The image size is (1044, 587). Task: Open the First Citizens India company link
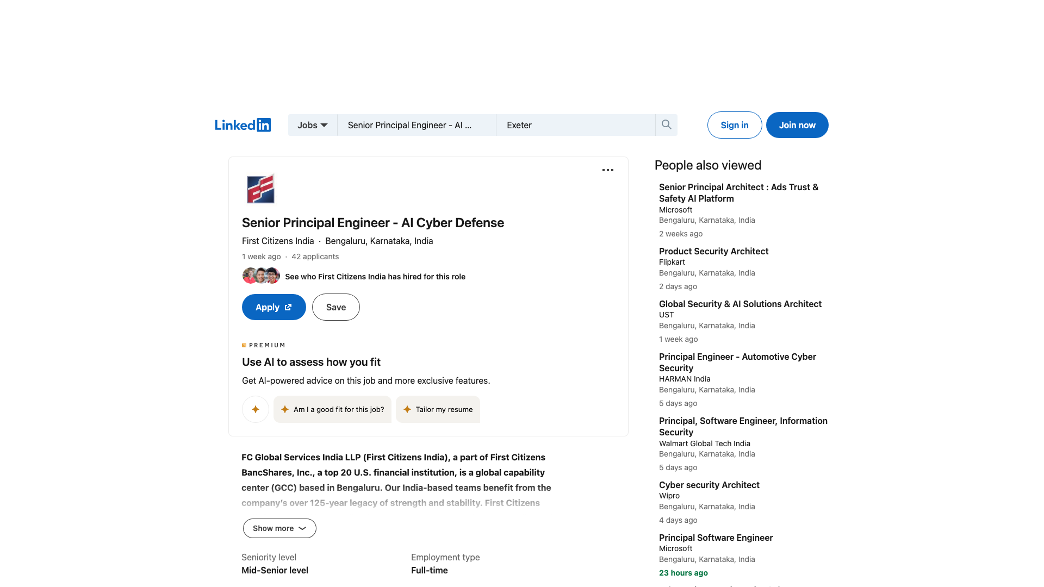click(278, 241)
